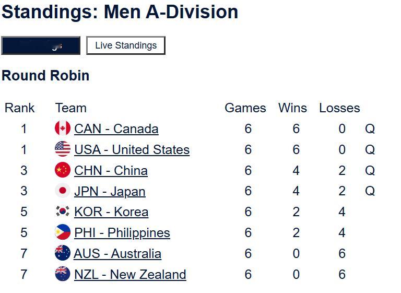Open the AUS - Australia team link
Image resolution: width=401 pixels, height=293 pixels.
pyautogui.click(x=117, y=254)
